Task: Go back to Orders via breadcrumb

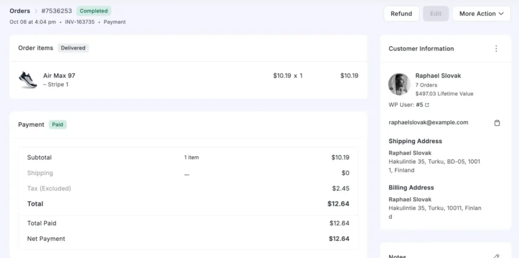Action: coord(20,11)
